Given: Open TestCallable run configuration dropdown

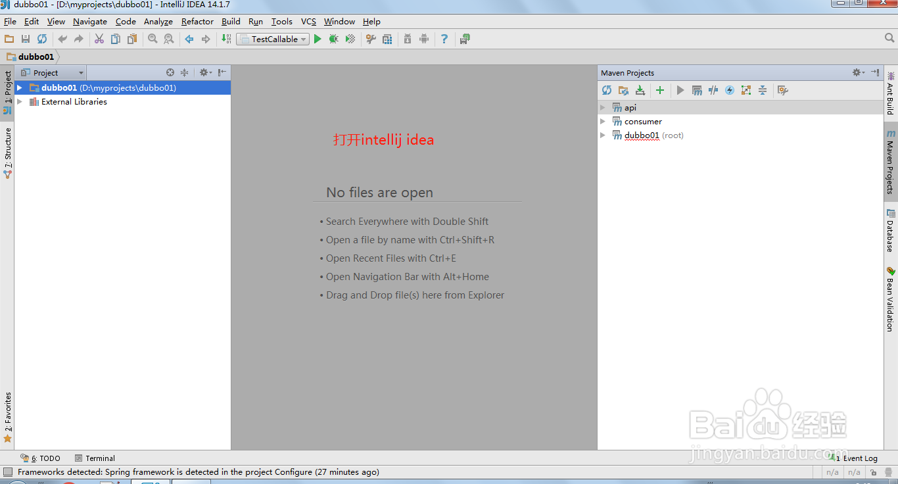Looking at the screenshot, I should tap(273, 39).
